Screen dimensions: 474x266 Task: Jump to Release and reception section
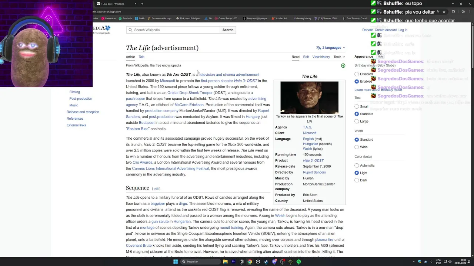click(83, 112)
